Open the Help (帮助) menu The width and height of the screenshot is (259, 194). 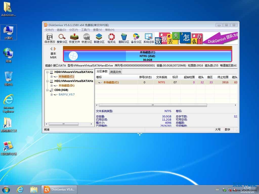110,30
